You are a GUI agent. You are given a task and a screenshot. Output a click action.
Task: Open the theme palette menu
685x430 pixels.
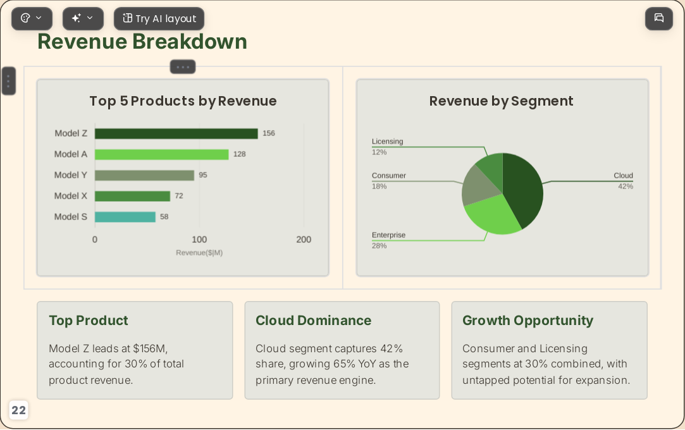pyautogui.click(x=32, y=18)
